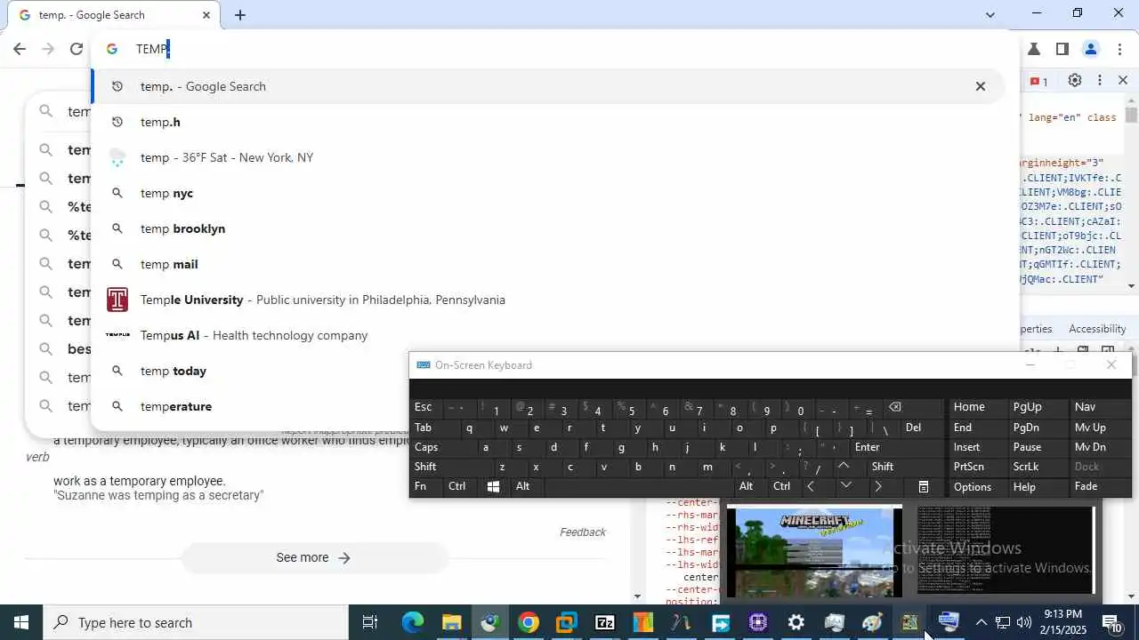
Task: Select the Temple University suggestion
Action: pyautogui.click(x=547, y=300)
